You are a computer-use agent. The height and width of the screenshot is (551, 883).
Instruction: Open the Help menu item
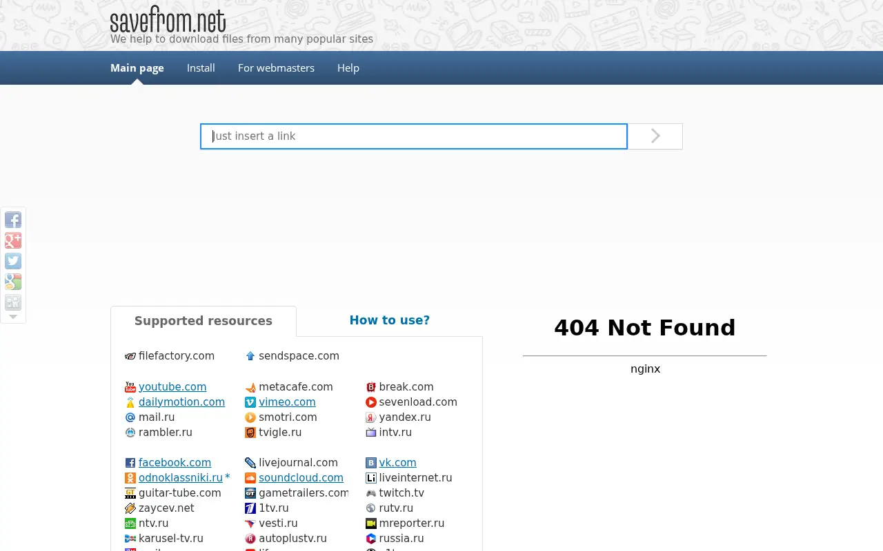coord(348,67)
